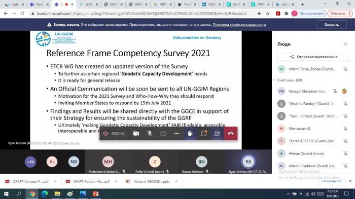Open PowerPoint from the Windows taskbar
Screen dimensions: 355x199
pos(95,194)
